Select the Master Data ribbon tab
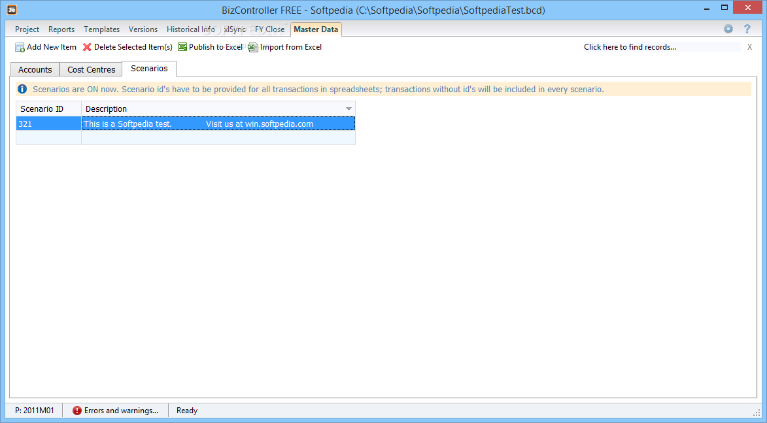 tap(316, 29)
